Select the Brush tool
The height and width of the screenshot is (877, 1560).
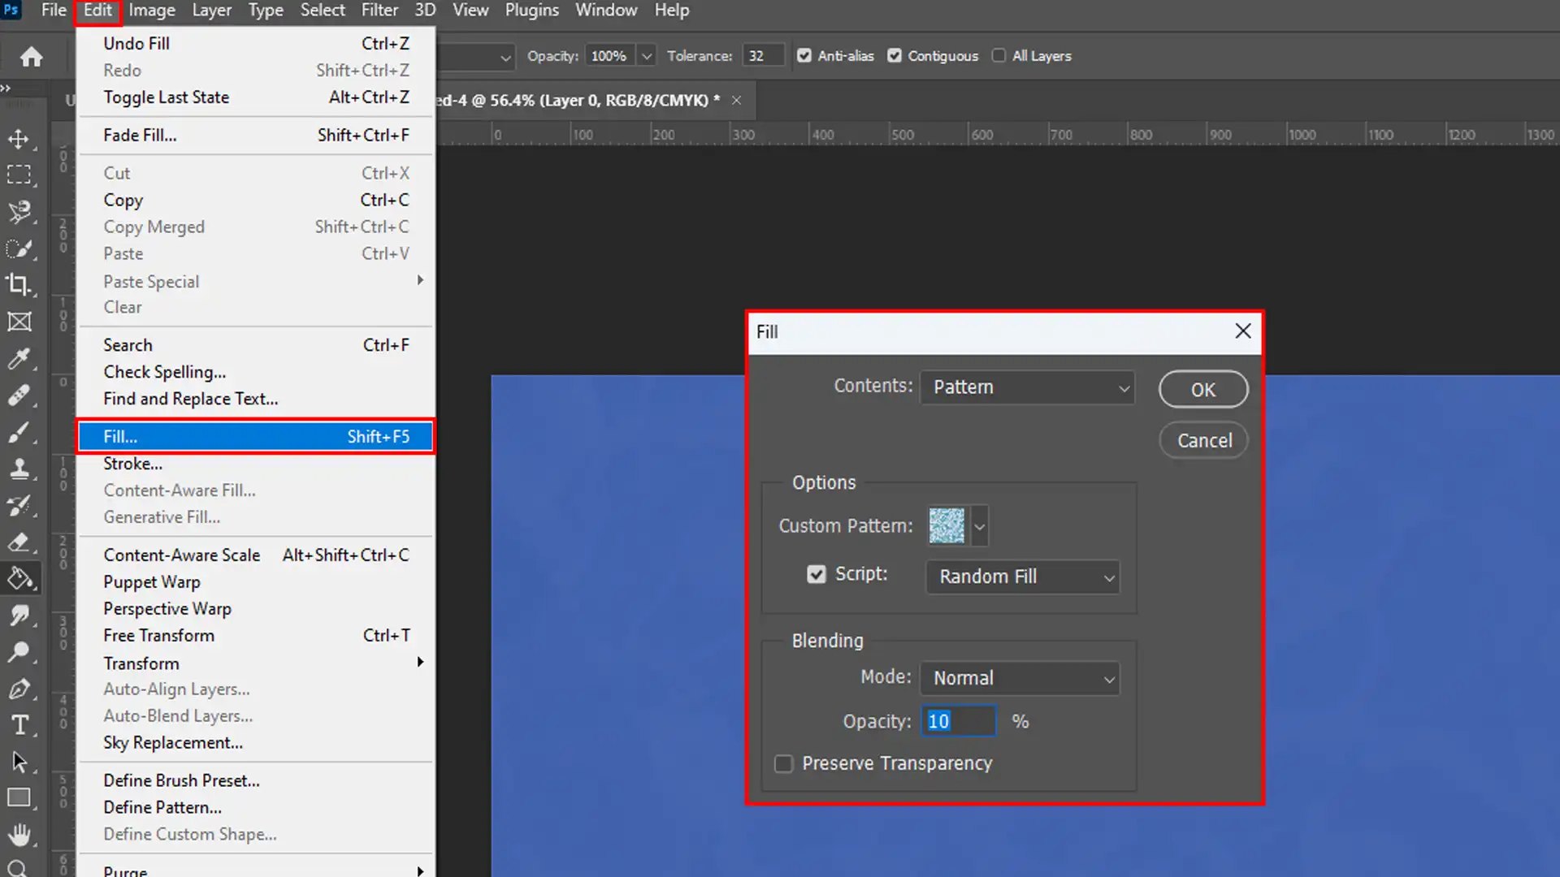click(x=19, y=432)
